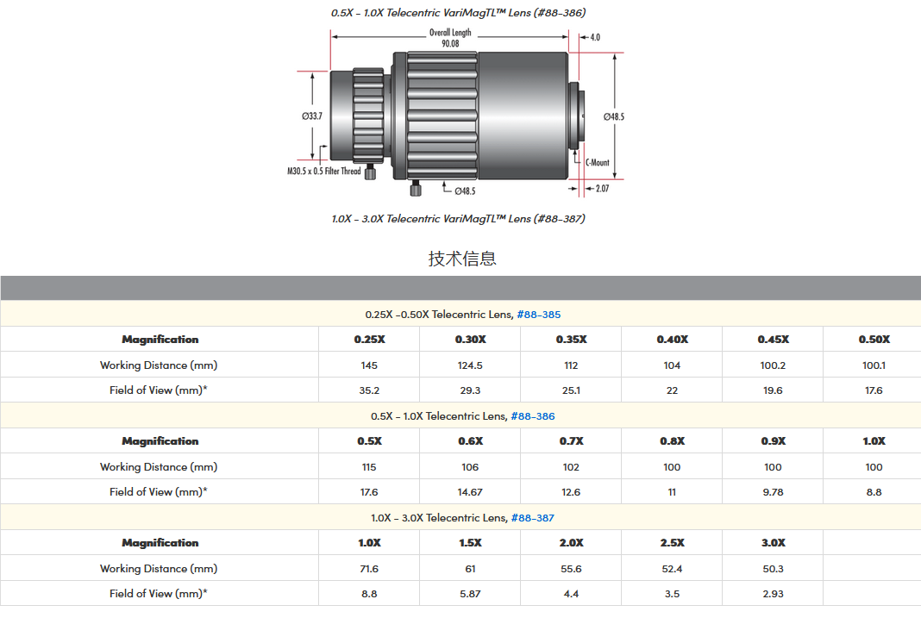
Task: Open the #88-385 product link
Action: [x=538, y=315]
